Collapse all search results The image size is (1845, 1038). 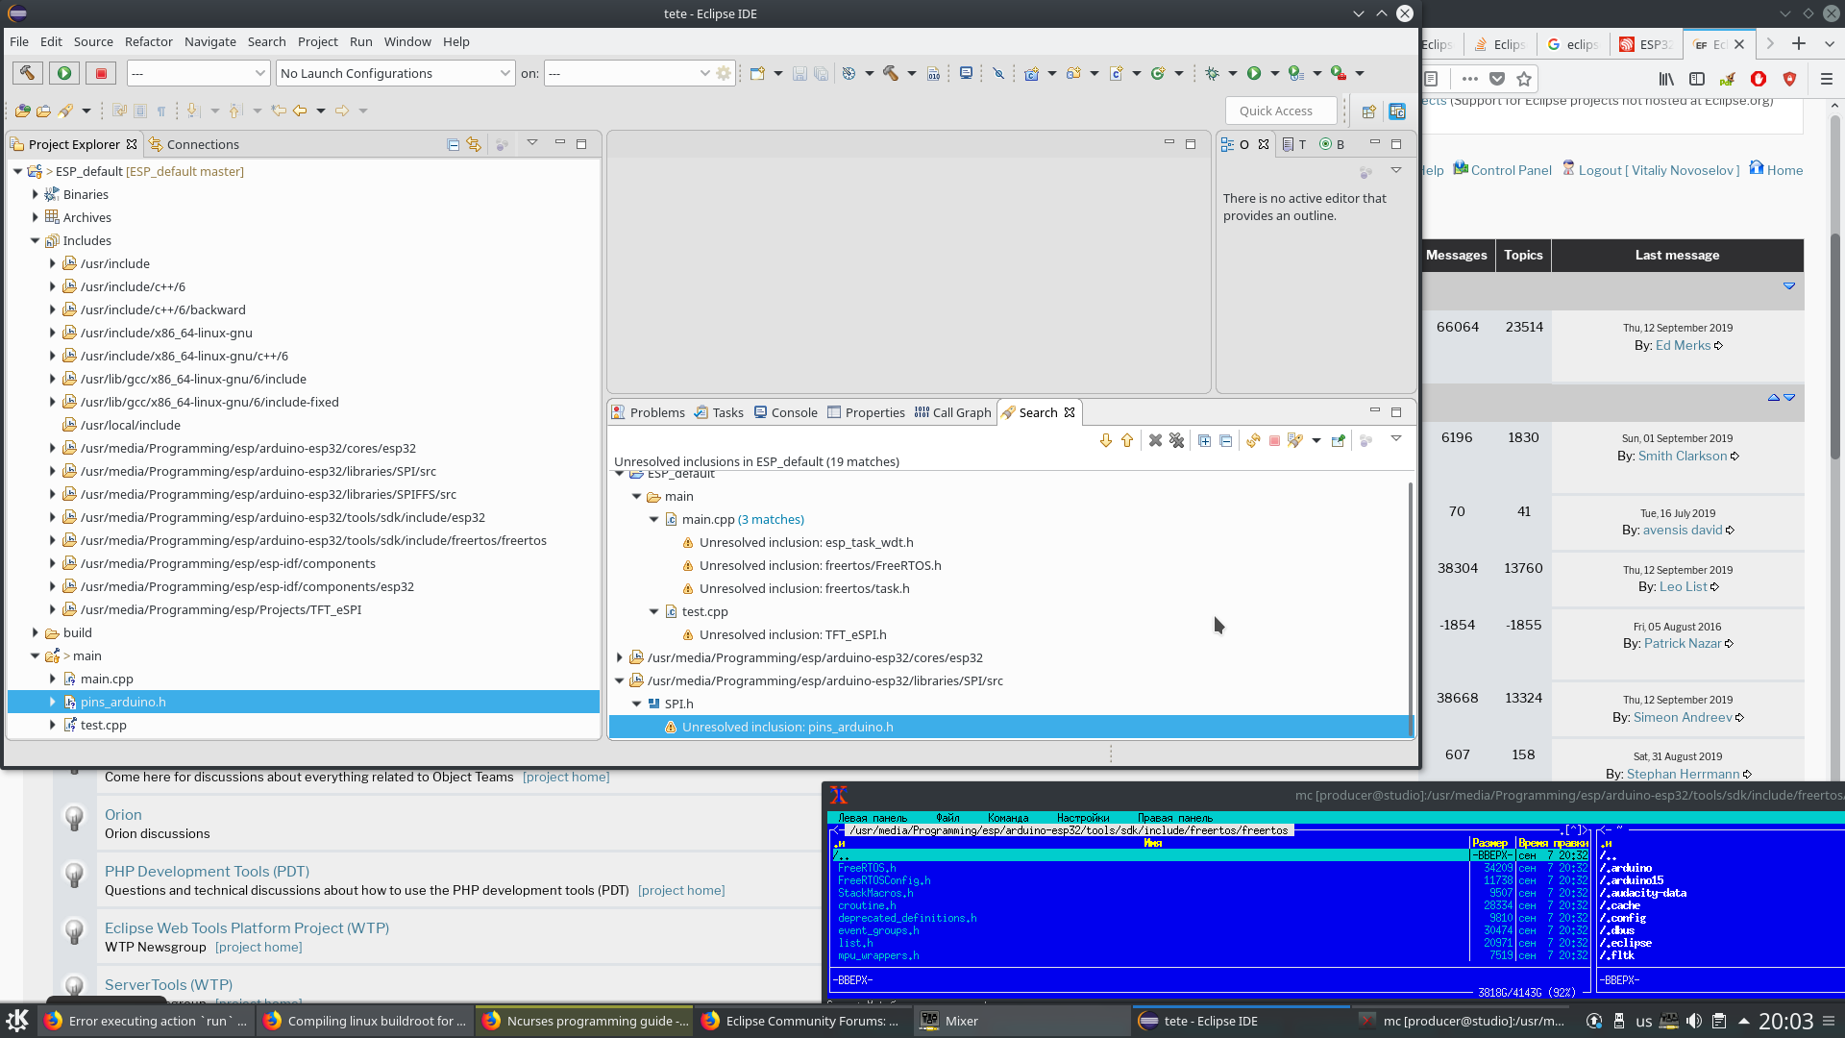click(x=1225, y=440)
